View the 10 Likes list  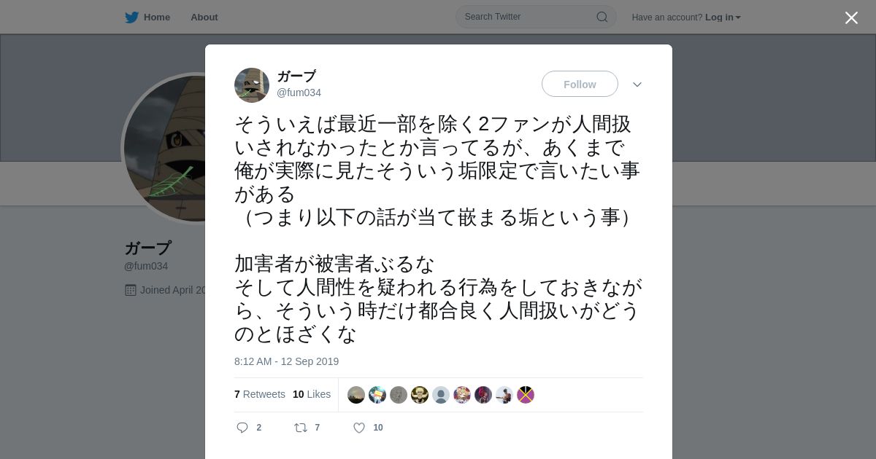click(312, 394)
